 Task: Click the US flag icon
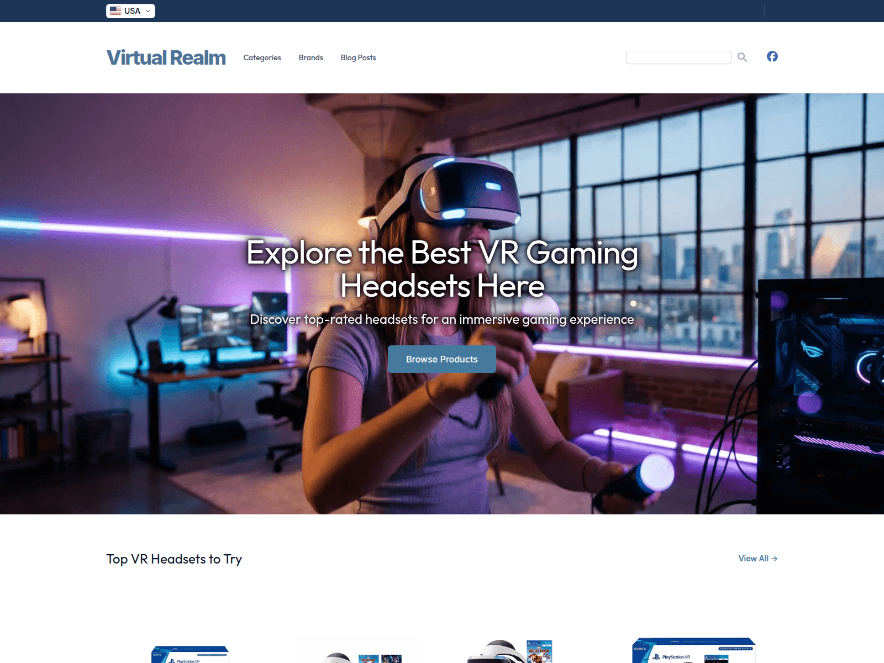(x=115, y=10)
